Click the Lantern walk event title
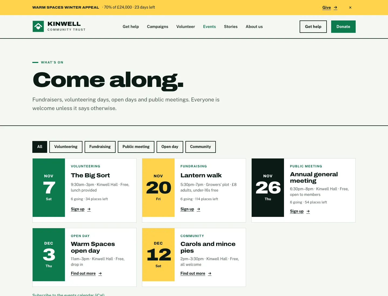388x296 pixels. pyautogui.click(x=201, y=175)
